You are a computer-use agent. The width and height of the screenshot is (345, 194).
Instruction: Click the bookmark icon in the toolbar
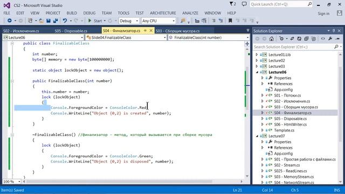(230, 20)
